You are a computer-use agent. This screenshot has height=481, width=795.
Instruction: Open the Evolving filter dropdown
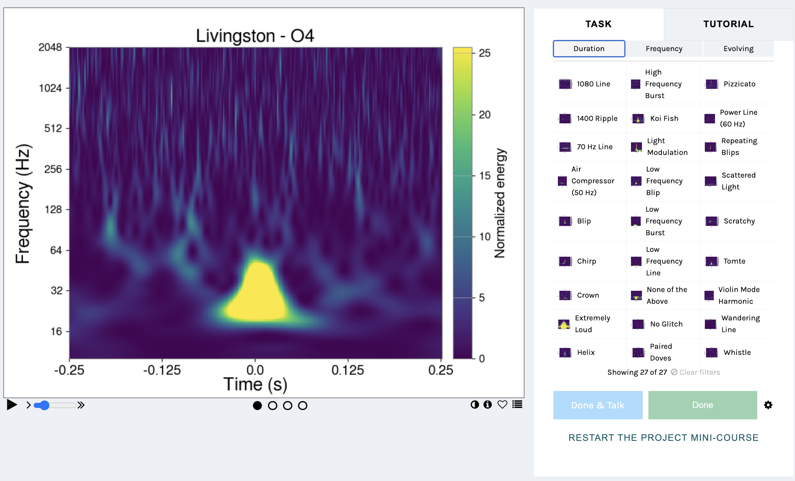click(x=738, y=49)
